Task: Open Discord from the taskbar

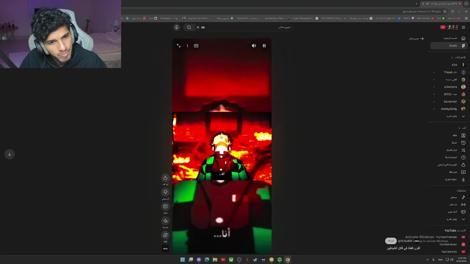Action: [x=199, y=260]
